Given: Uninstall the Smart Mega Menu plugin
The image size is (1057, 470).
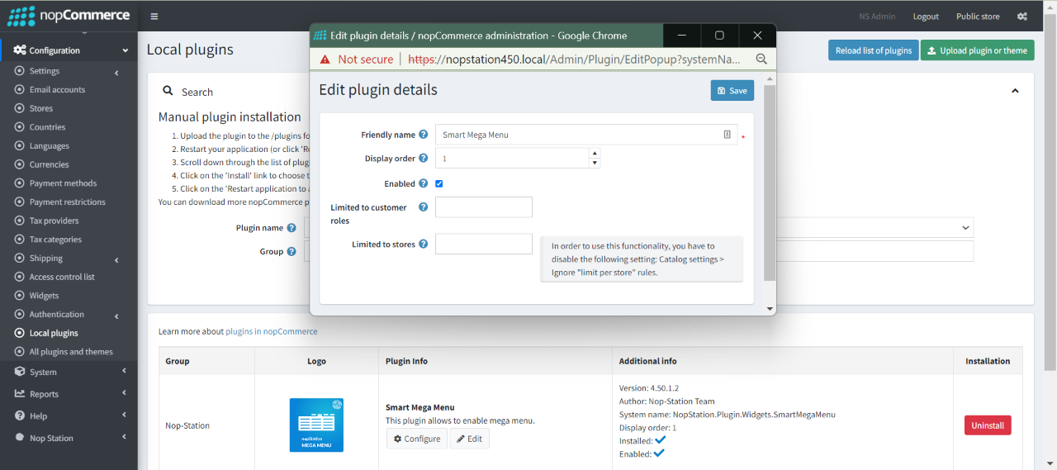Looking at the screenshot, I should click(988, 425).
